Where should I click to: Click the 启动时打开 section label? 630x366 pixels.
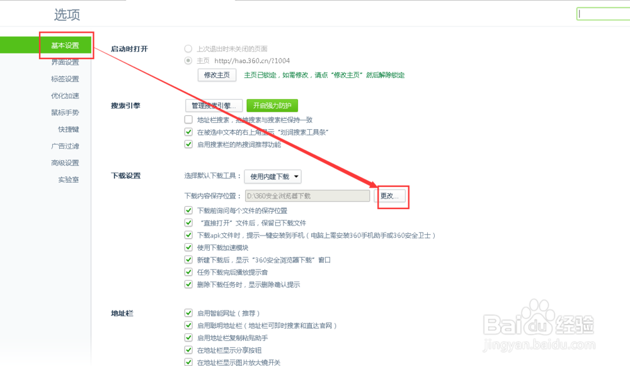pyautogui.click(x=129, y=49)
